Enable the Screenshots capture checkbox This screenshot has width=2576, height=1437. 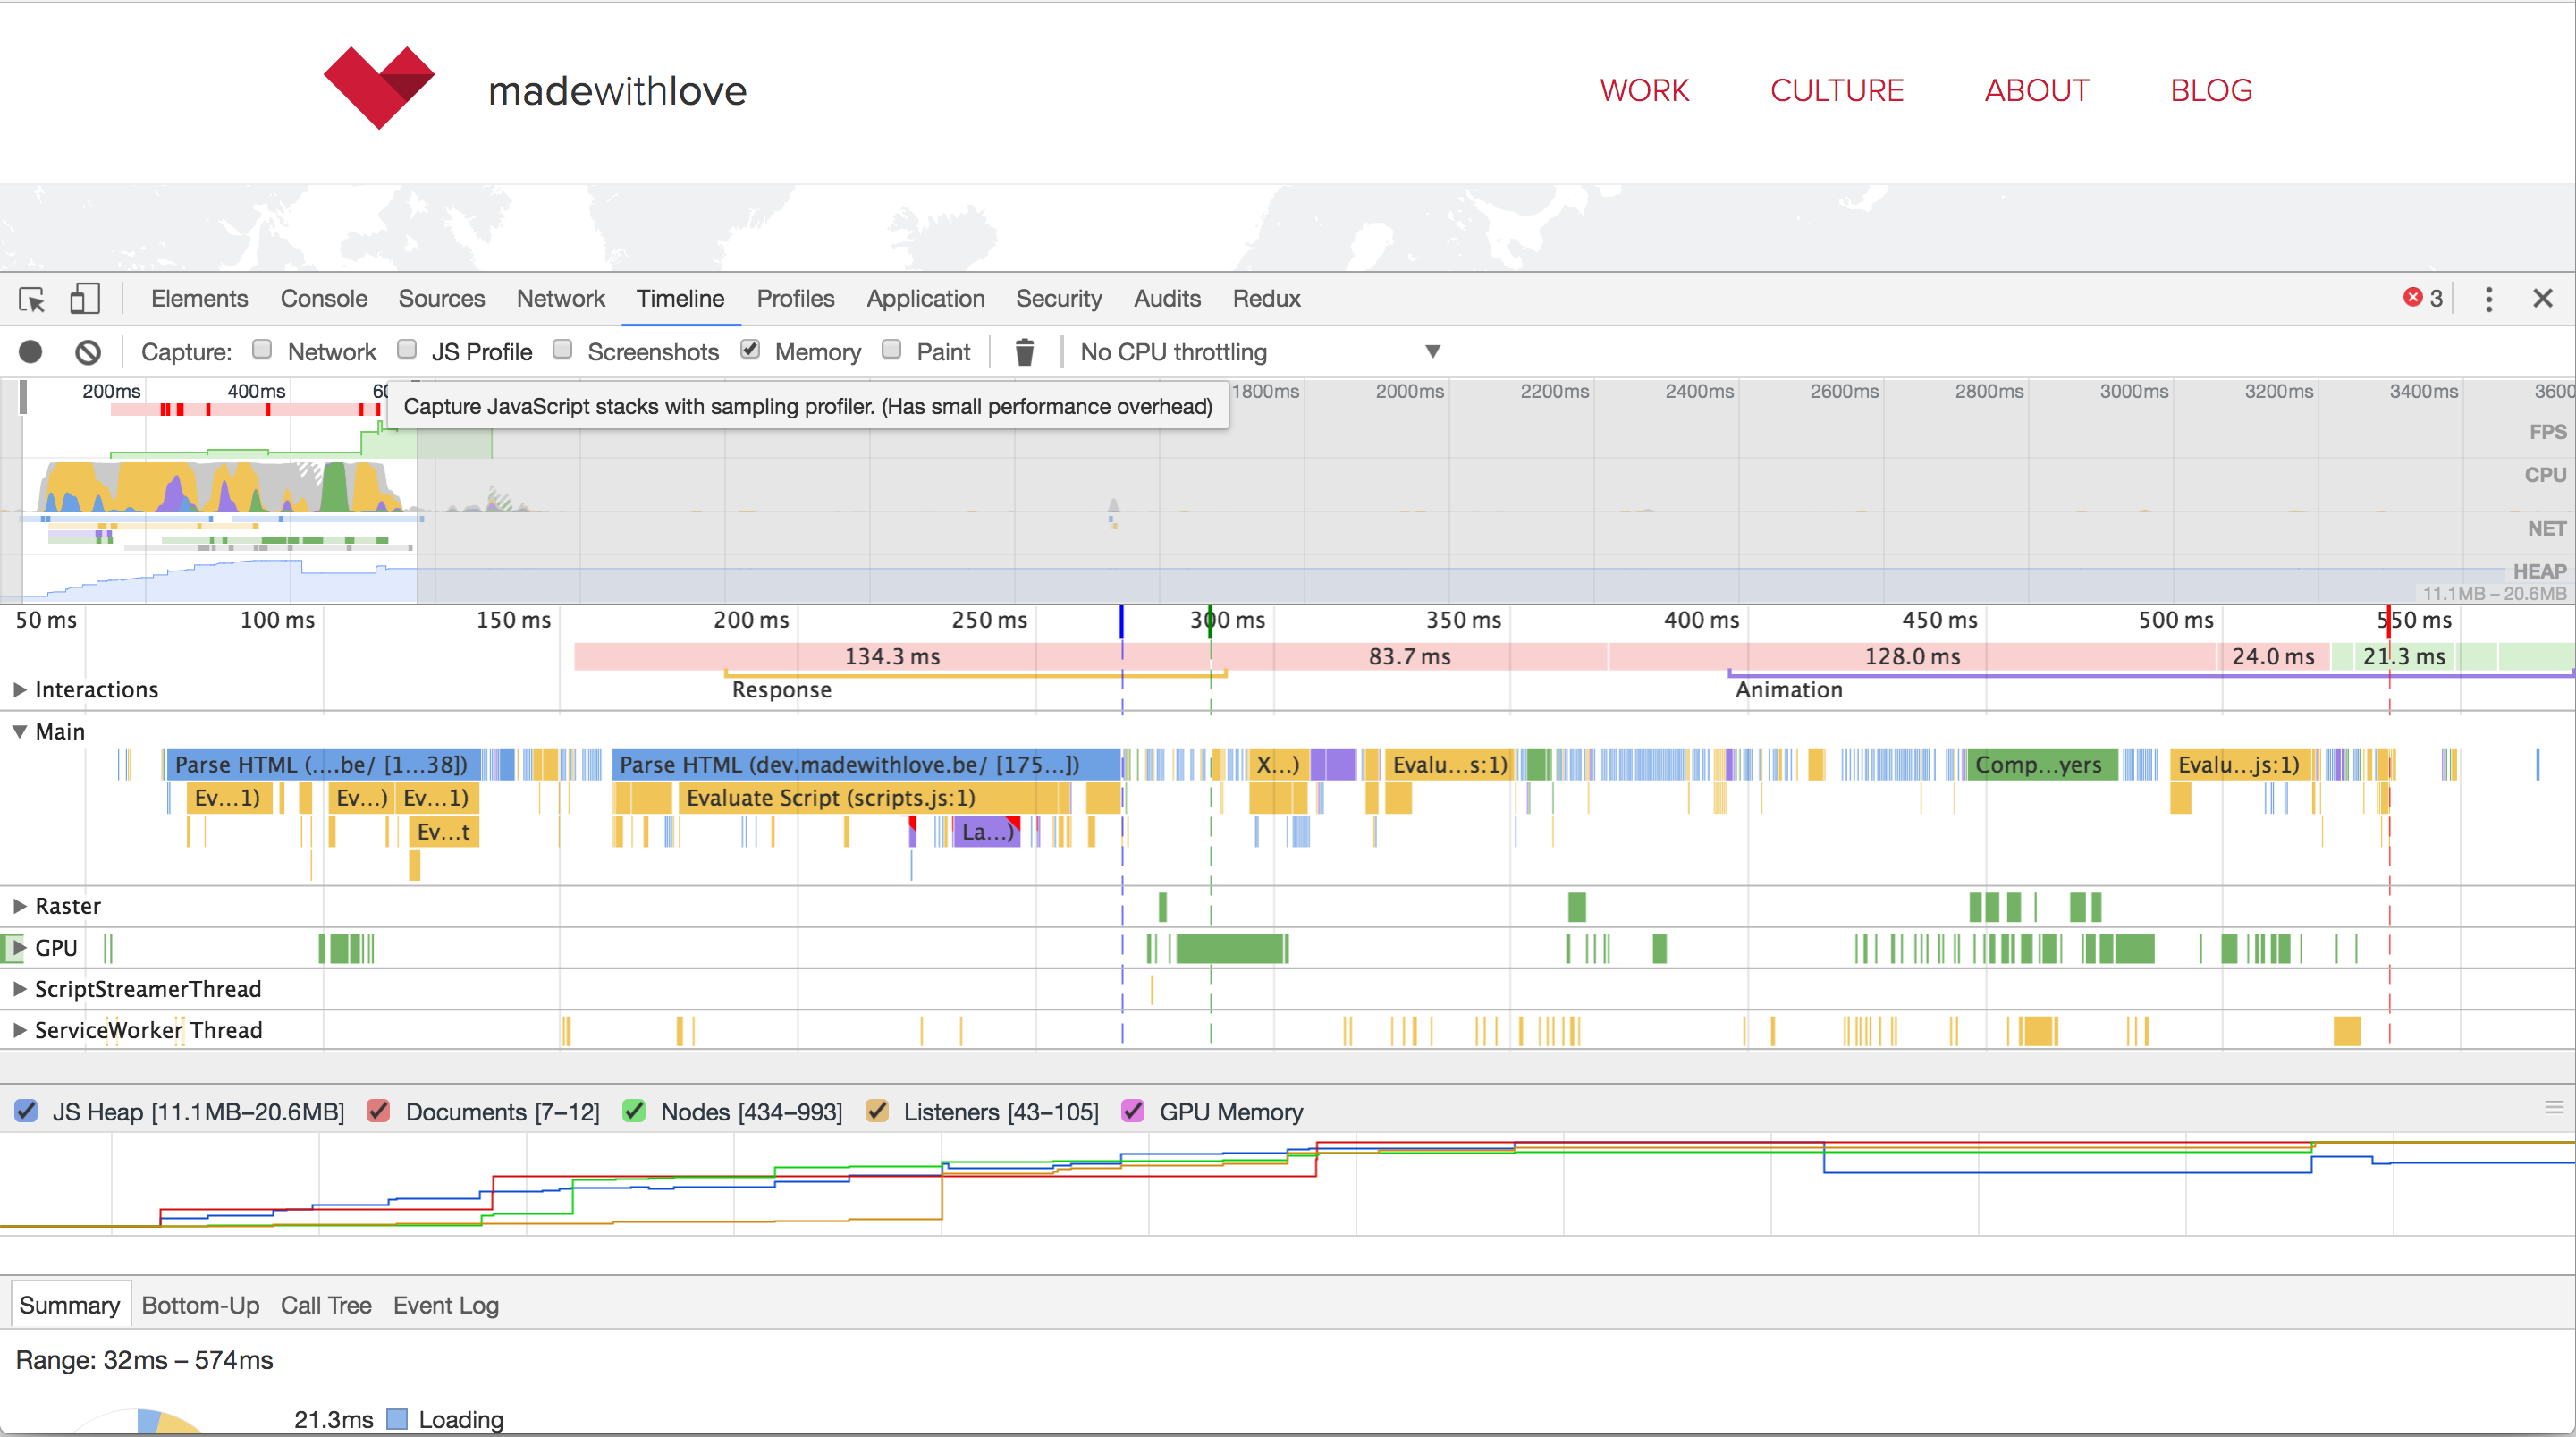[563, 350]
